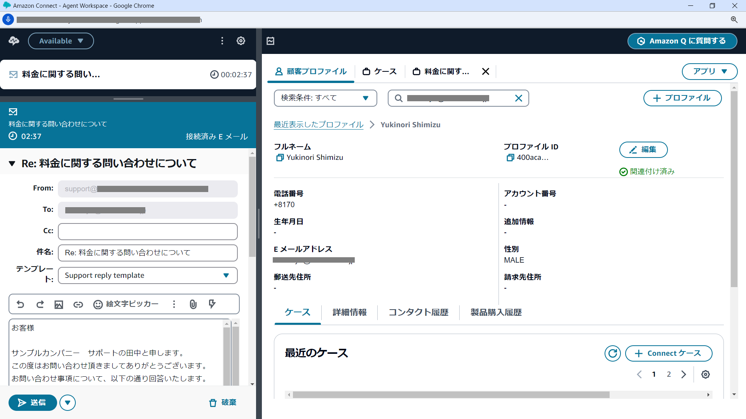Open the ケース tab at the top
Image resolution: width=746 pixels, height=419 pixels.
coord(380,71)
